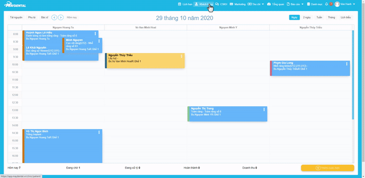
Task: Open the CSKH chat section
Action: [221, 4]
